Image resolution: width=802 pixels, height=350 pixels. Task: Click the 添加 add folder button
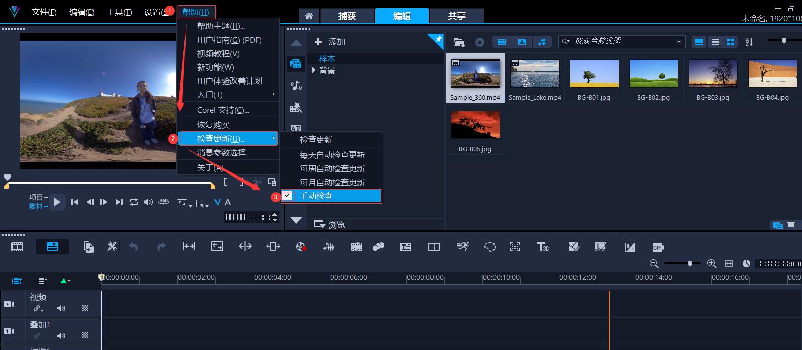[x=329, y=41]
